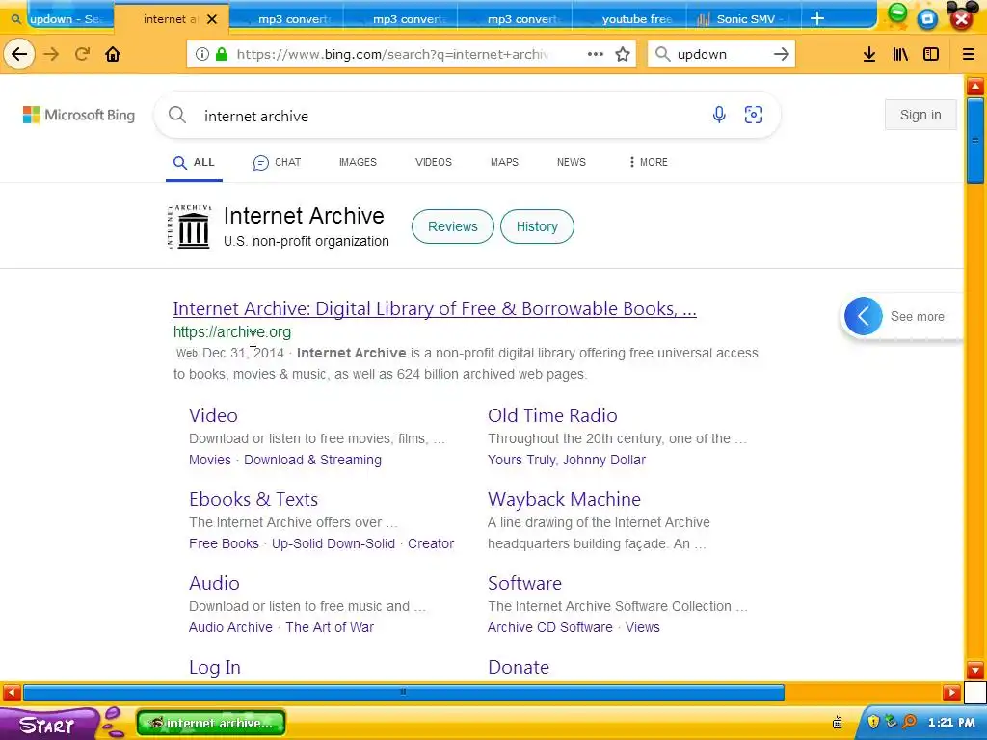The width and height of the screenshot is (987, 740).
Task: Open the Old Time Radio sitelink
Action: tap(552, 415)
